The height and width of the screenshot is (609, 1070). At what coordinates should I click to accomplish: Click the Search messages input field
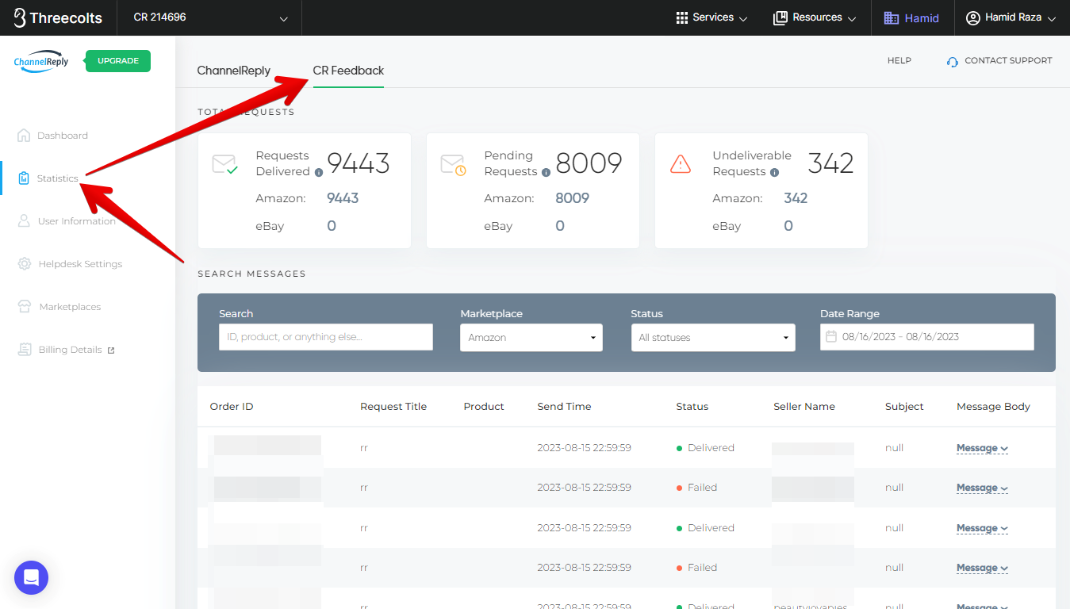[x=326, y=337]
